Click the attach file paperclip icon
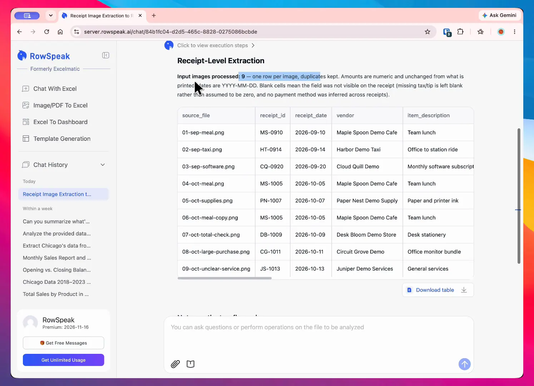Screen dimensions: 534x386 [175, 364]
